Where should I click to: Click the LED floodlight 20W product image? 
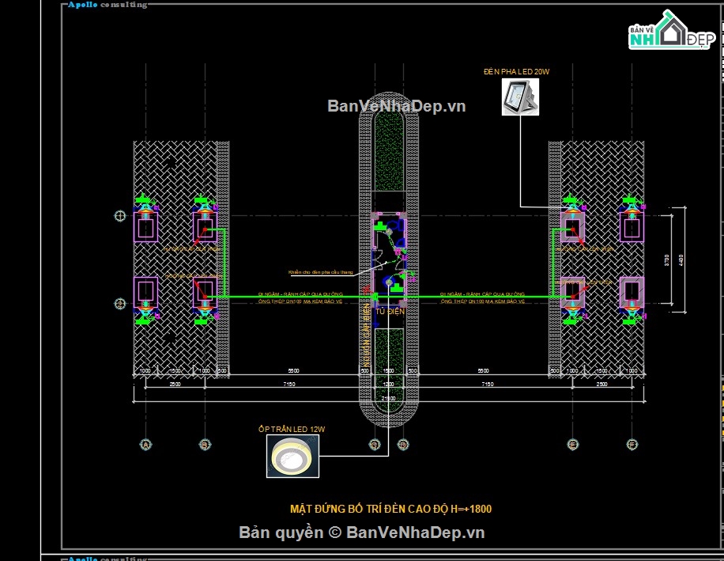click(x=520, y=97)
